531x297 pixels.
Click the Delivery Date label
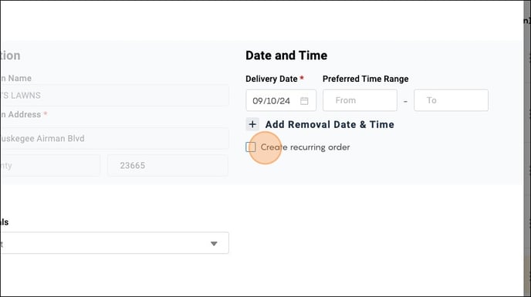(272, 79)
